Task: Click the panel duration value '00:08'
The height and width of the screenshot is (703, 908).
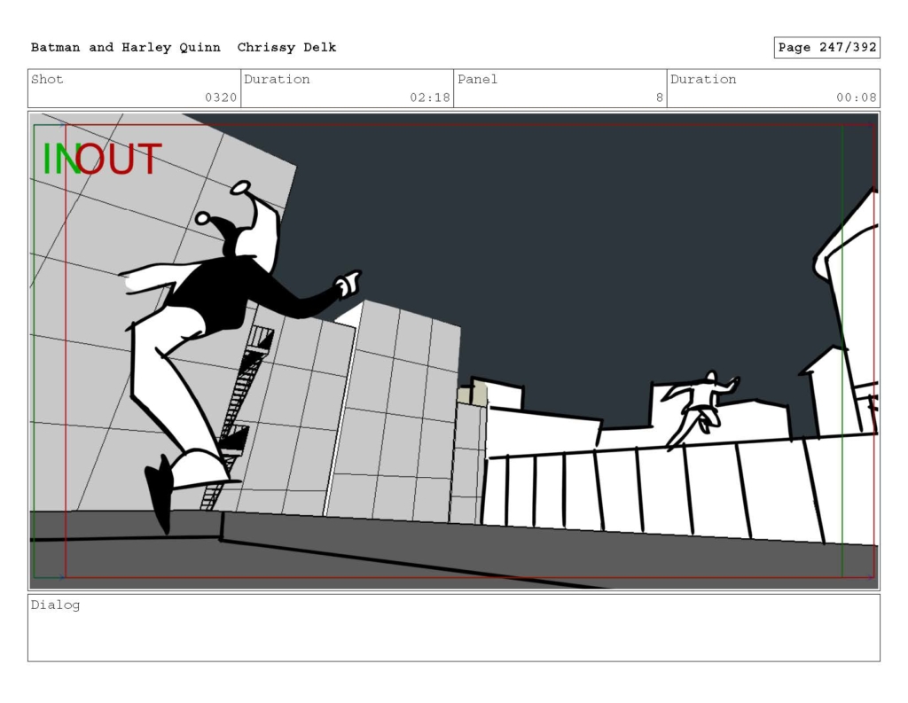Action: click(x=856, y=98)
